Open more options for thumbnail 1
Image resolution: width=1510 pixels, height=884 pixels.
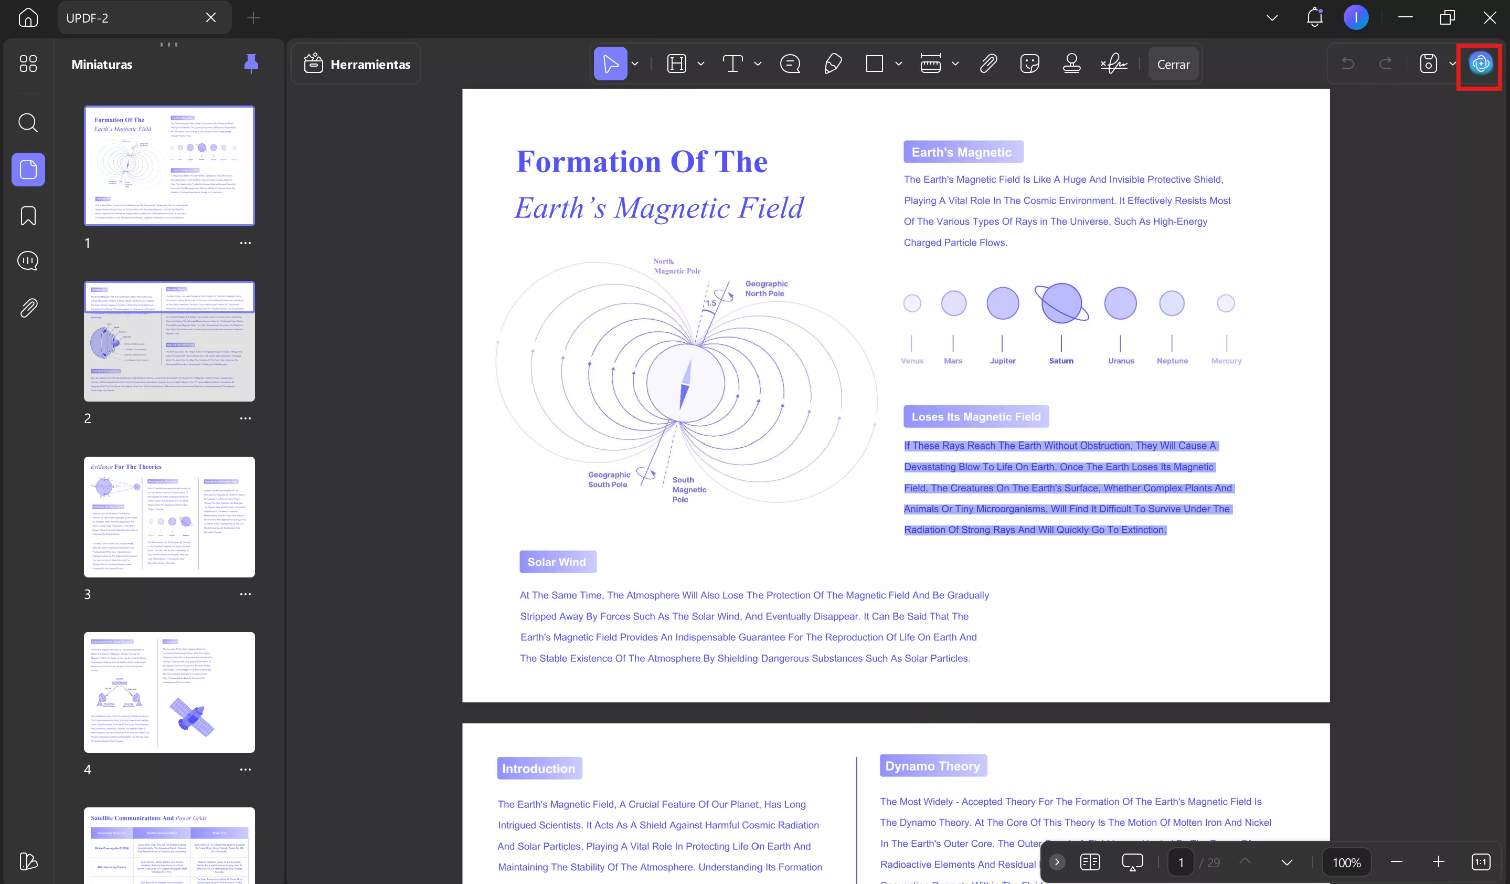[245, 243]
